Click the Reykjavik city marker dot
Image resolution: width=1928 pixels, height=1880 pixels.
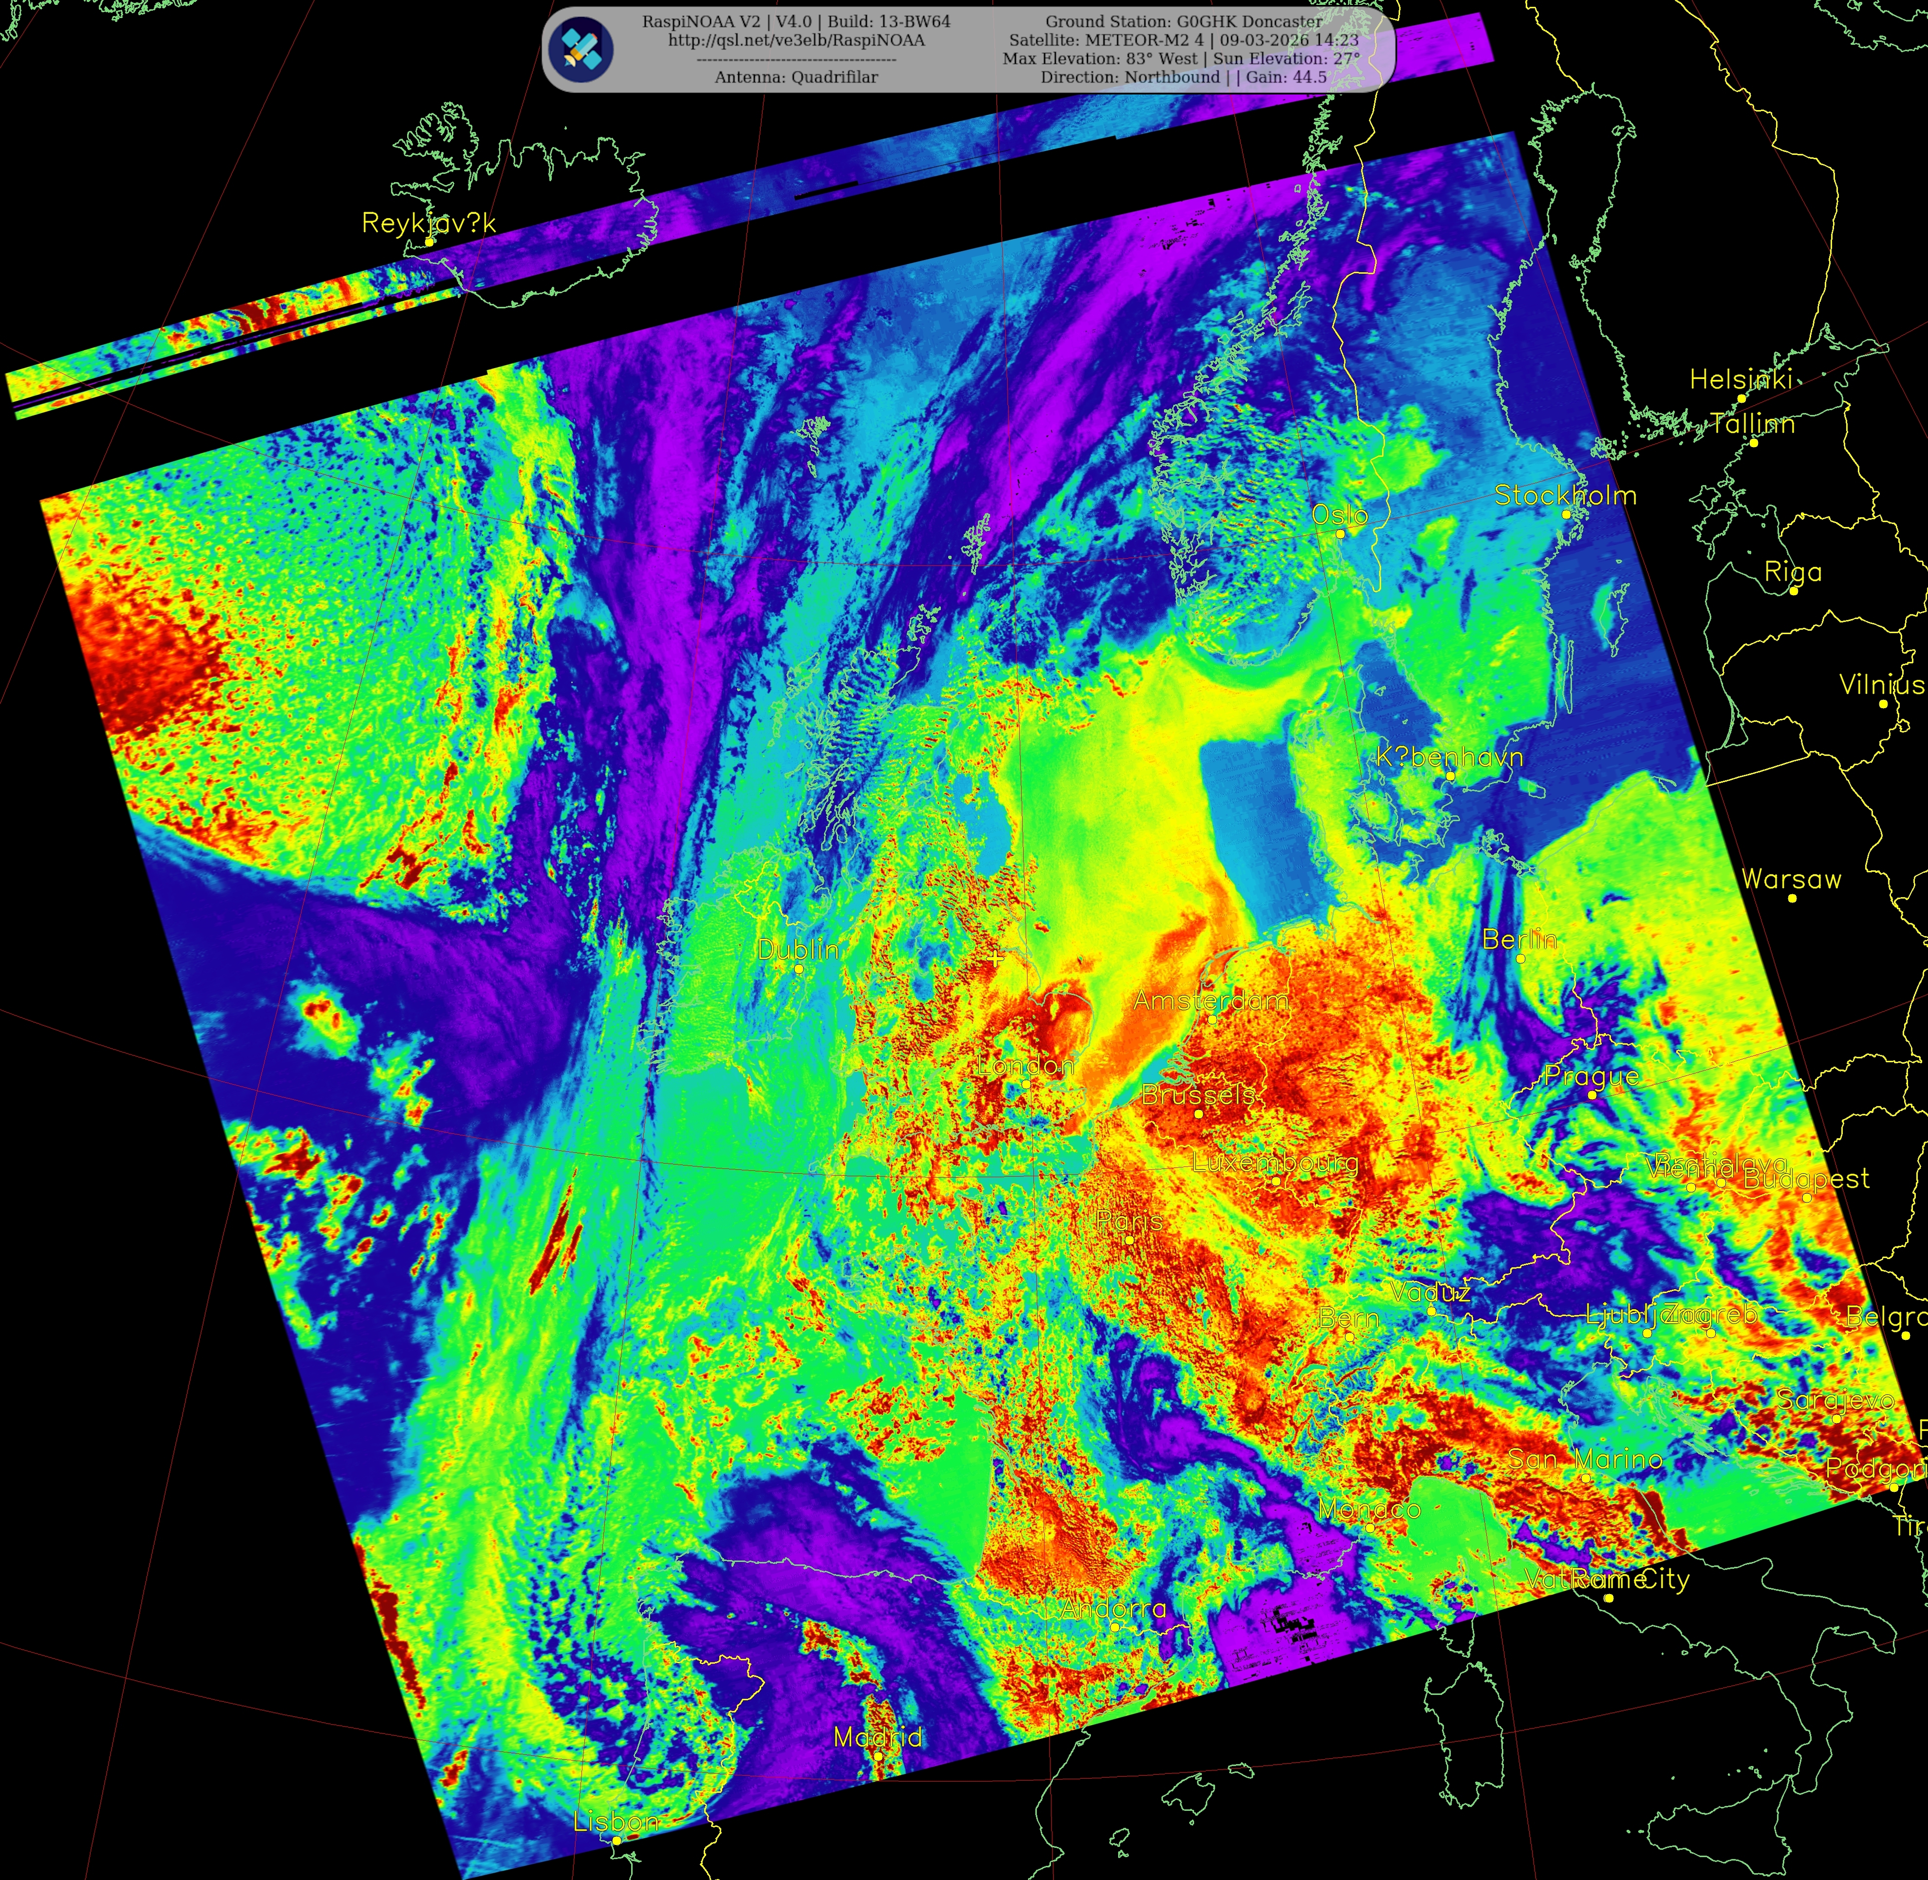pos(430,242)
